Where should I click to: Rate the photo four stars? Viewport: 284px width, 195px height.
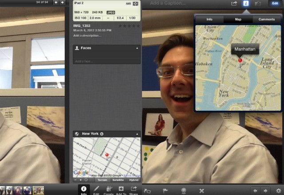[x=134, y=26]
